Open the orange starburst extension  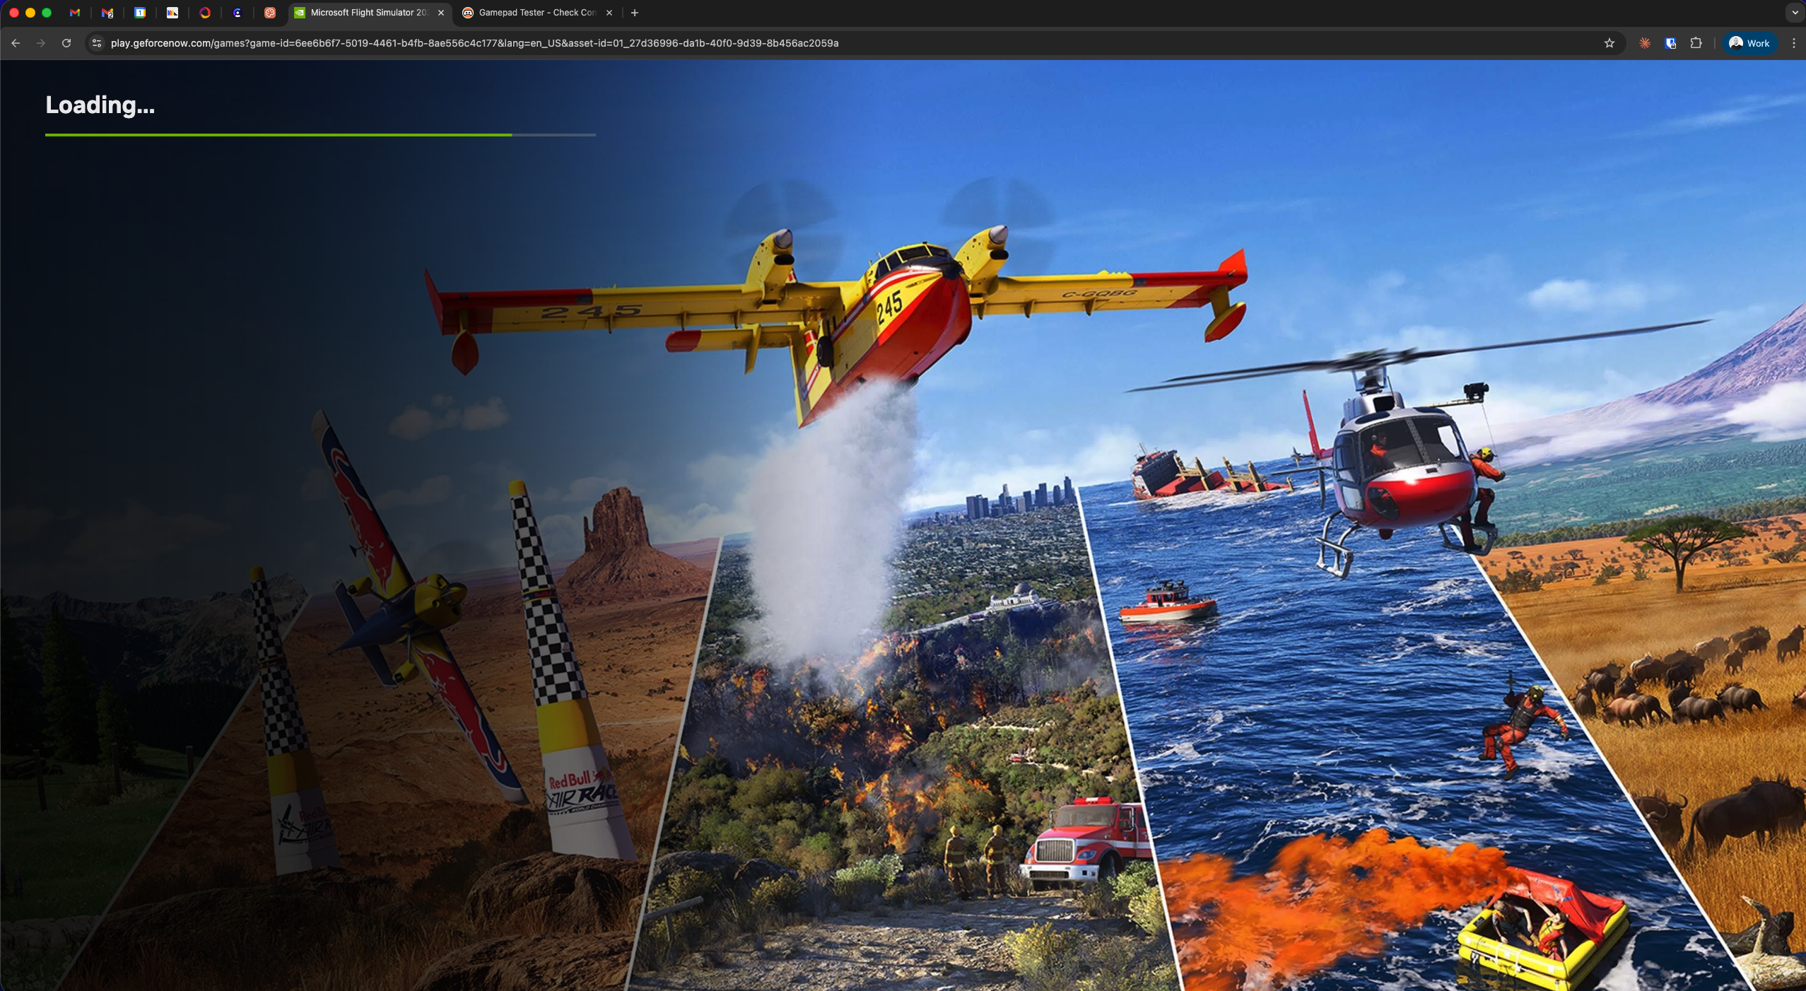tap(1645, 43)
